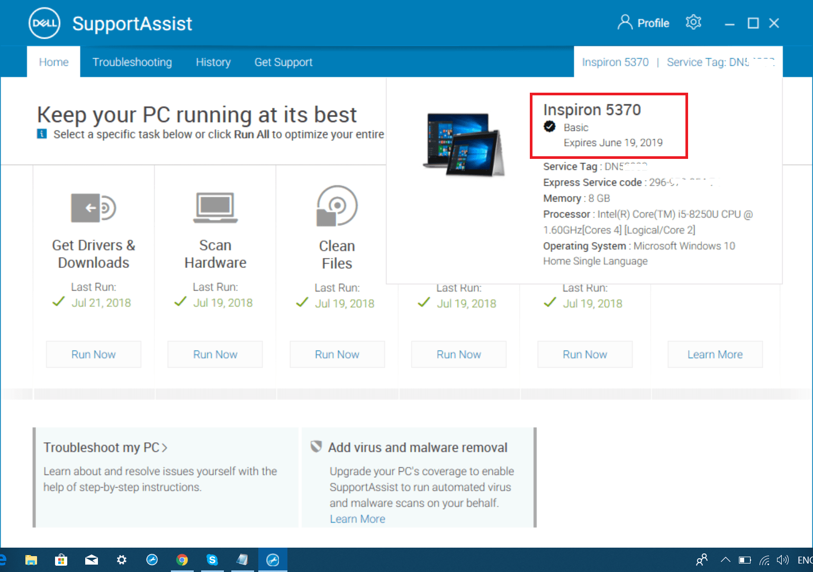Open the Troubleshooting tab
Viewport: 813px width, 572px height.
coord(132,62)
